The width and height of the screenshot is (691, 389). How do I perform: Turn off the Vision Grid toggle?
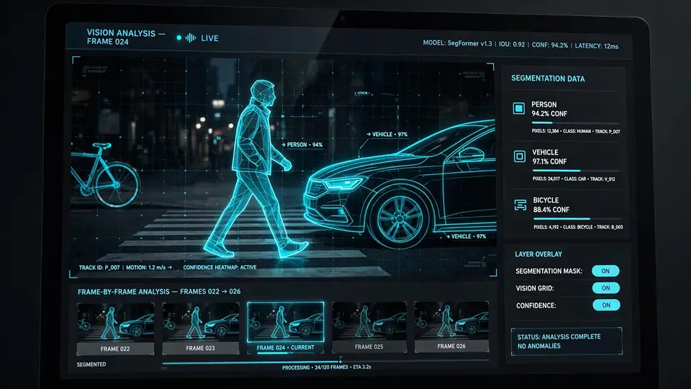pyautogui.click(x=606, y=288)
